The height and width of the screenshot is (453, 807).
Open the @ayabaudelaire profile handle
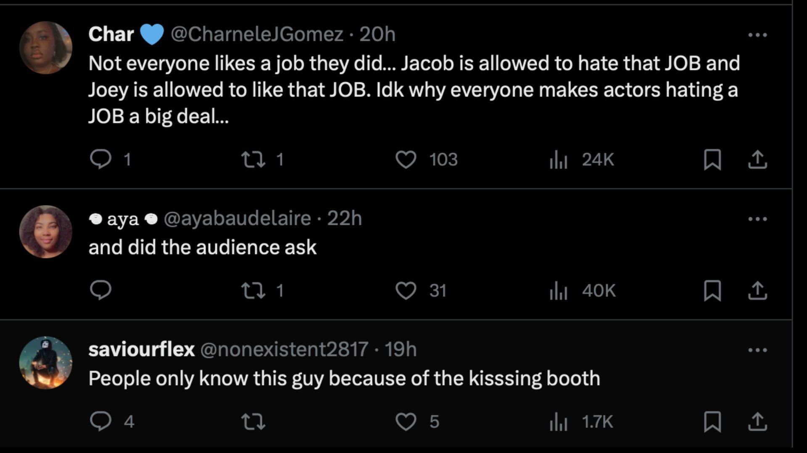click(x=237, y=219)
